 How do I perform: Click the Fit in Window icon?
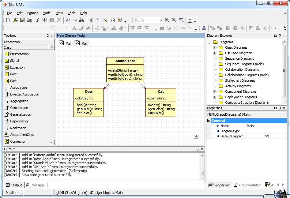click(181, 20)
